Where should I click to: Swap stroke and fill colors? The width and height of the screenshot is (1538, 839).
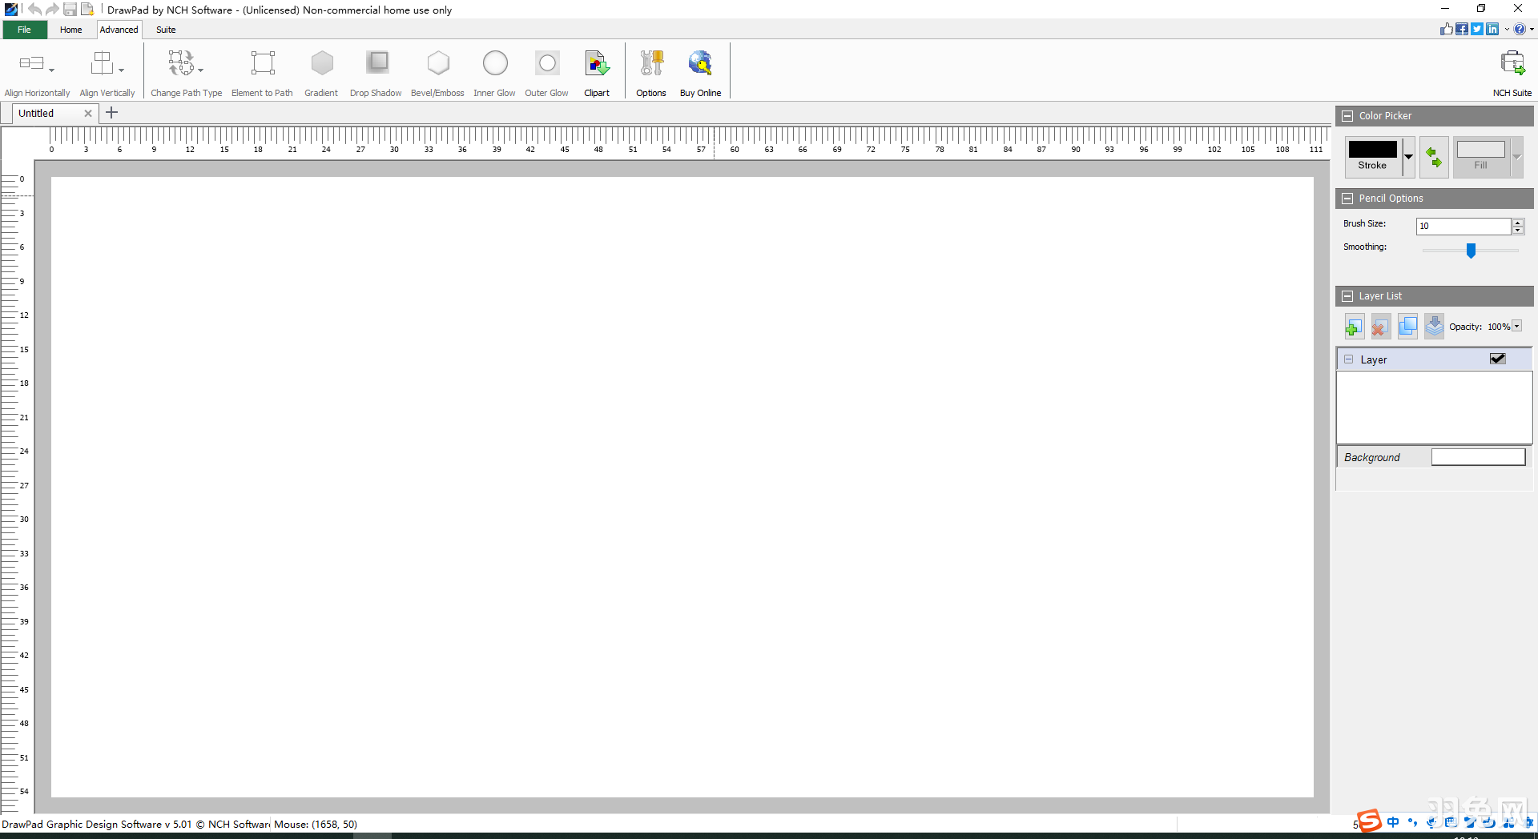[x=1434, y=157]
